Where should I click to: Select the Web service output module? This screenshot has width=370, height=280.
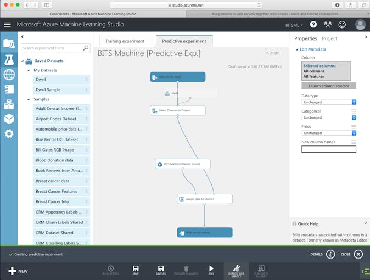pos(205,233)
